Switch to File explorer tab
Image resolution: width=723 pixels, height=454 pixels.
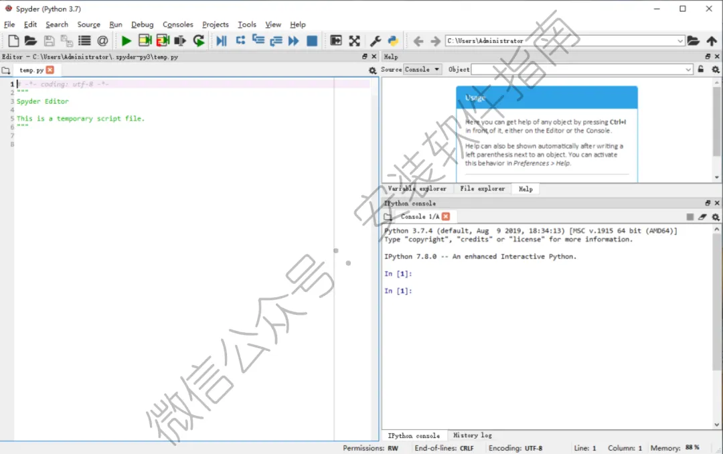482,189
